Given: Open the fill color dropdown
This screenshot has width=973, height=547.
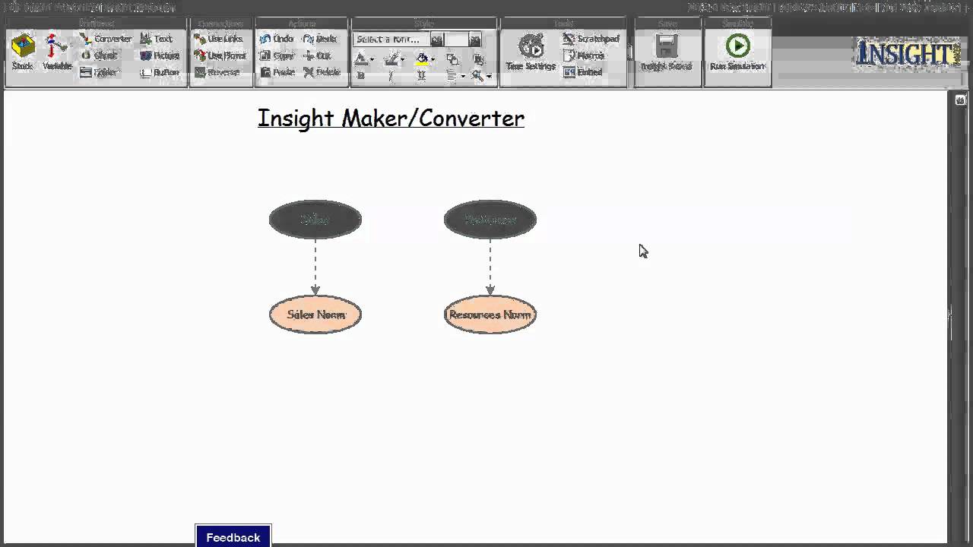Looking at the screenshot, I should (x=425, y=59).
